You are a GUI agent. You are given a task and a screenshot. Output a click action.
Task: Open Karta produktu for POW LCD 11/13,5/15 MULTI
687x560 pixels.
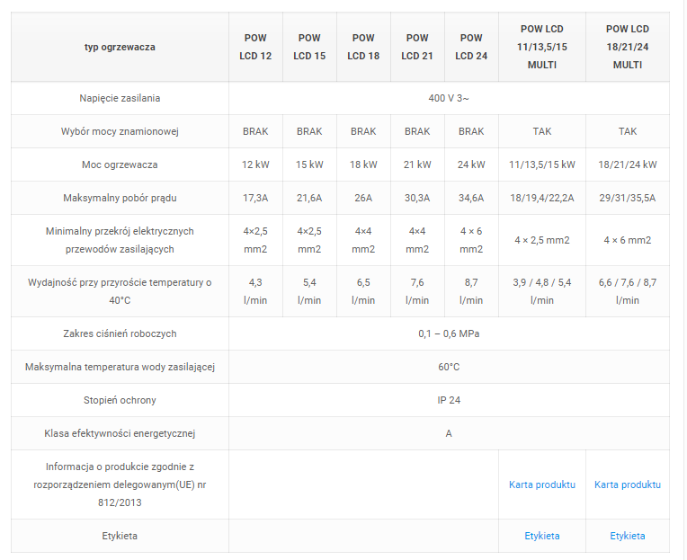click(541, 484)
